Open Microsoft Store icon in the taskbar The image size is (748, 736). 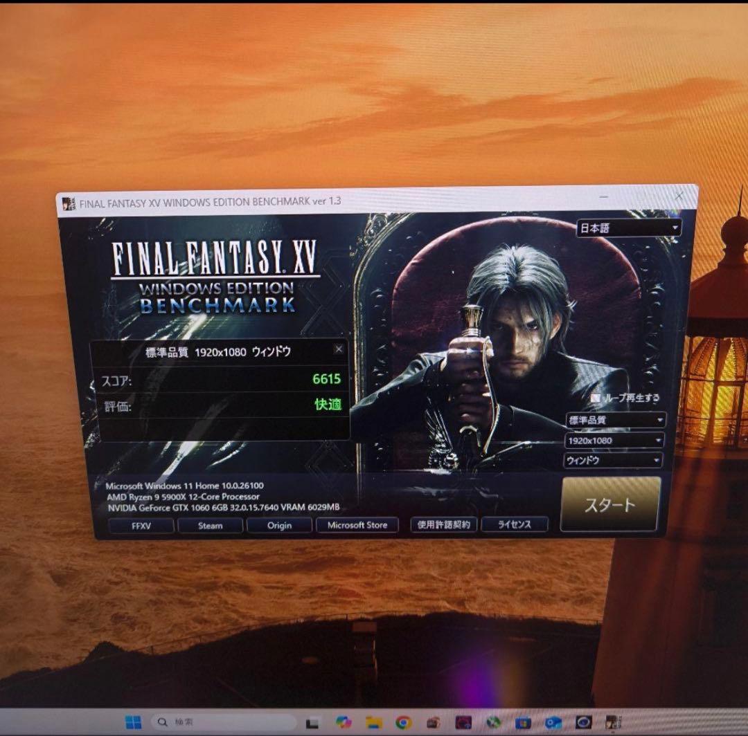coord(523,723)
